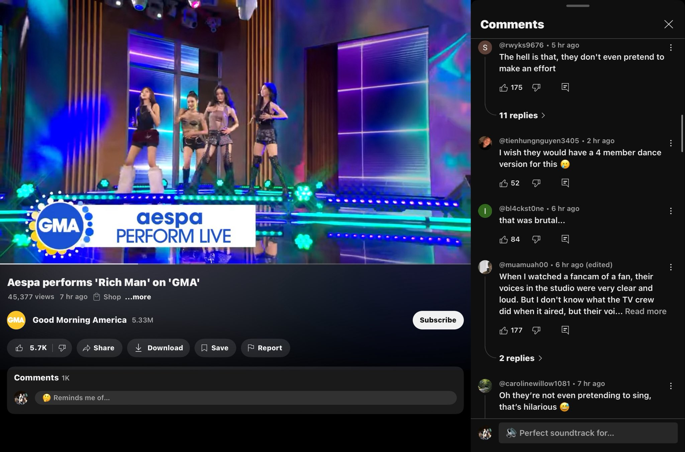The height and width of the screenshot is (452, 685).
Task: Expand the 2 replies thread
Action: [x=520, y=358]
